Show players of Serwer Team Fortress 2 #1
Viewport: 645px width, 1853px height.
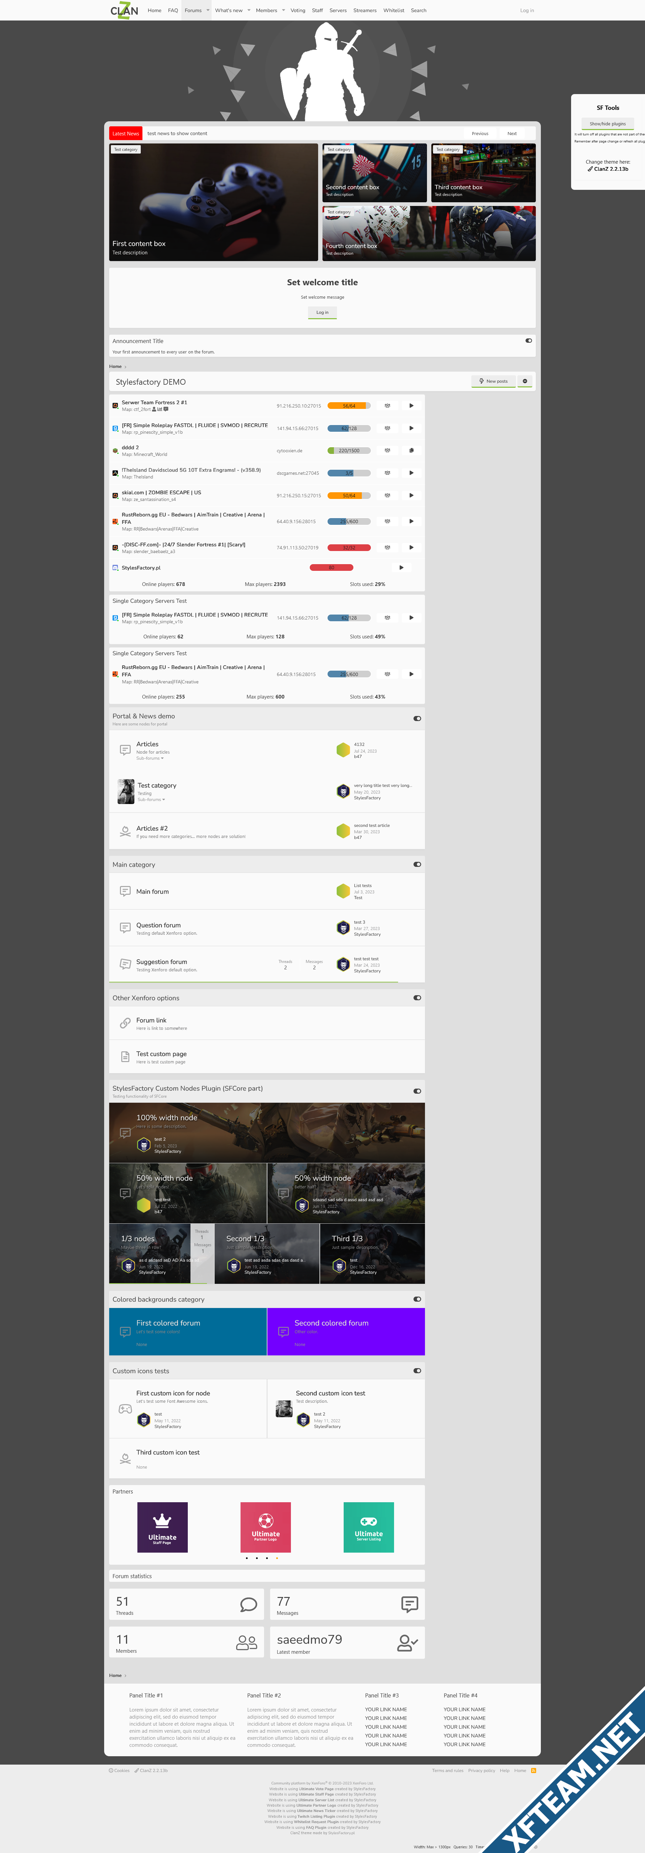click(x=388, y=406)
